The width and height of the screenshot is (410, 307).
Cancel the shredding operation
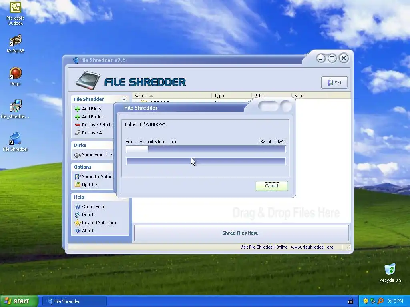click(x=272, y=186)
